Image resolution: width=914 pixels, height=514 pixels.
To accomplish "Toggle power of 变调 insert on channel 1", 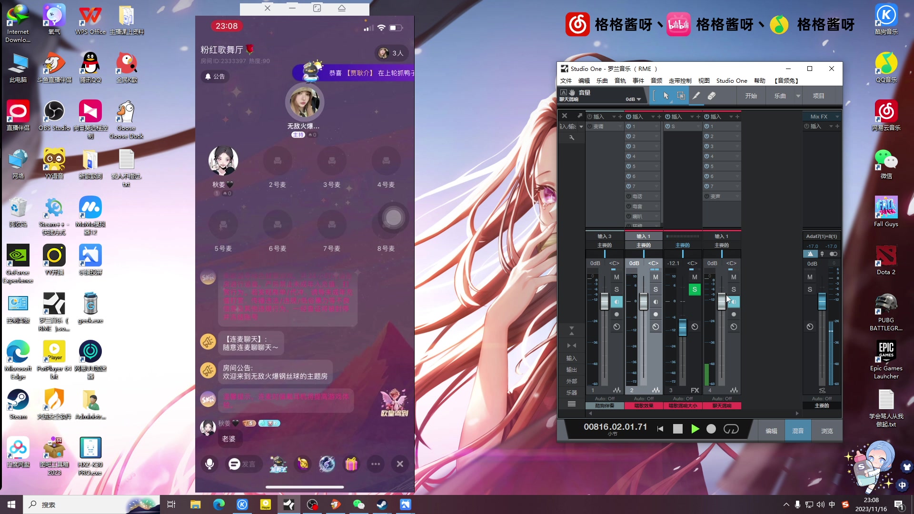I will click(590, 126).
